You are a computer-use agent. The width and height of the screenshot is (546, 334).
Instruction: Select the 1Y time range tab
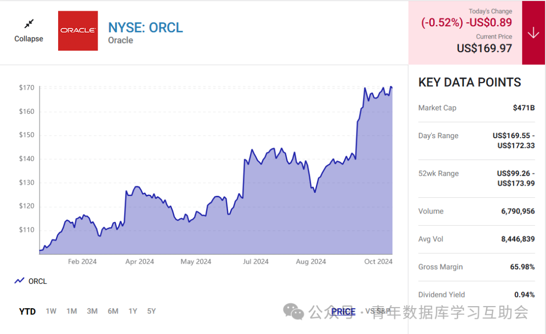tap(132, 311)
